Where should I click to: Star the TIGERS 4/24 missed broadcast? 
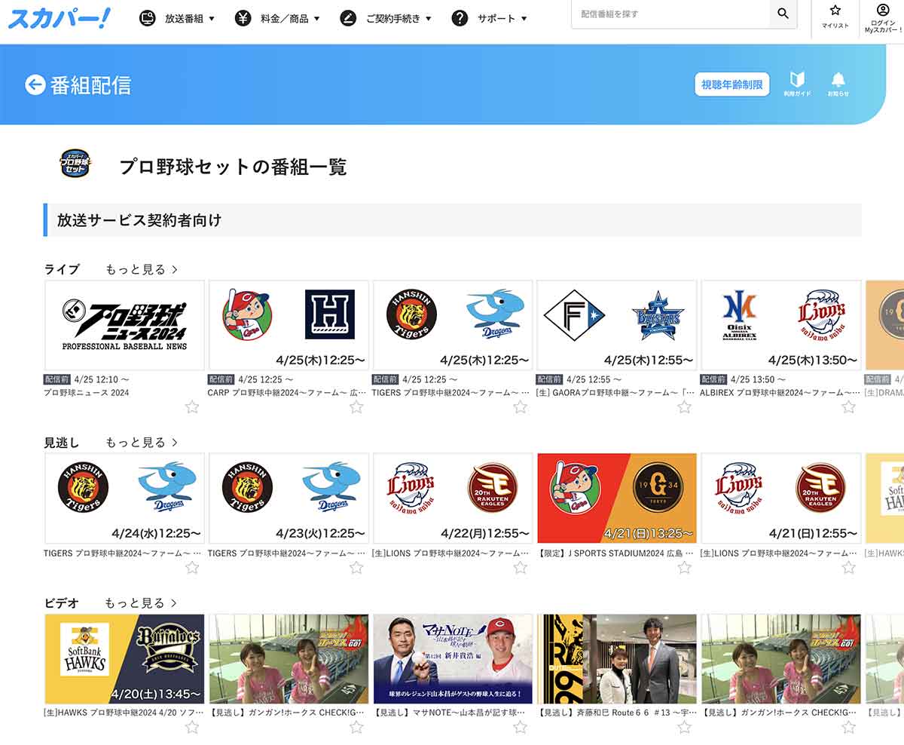point(193,566)
